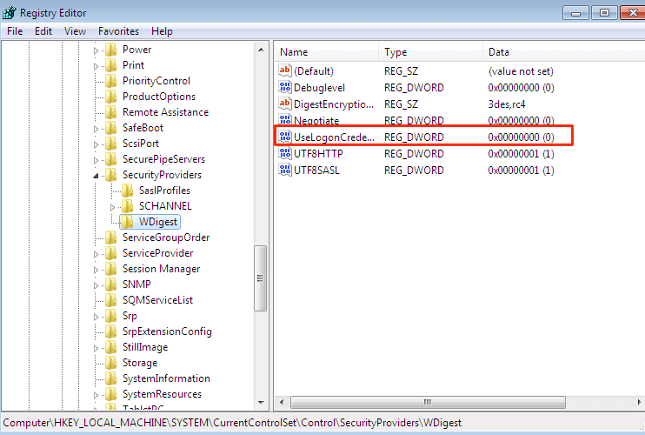This screenshot has height=435, width=645.
Task: Open the Edit menu
Action: coord(43,31)
